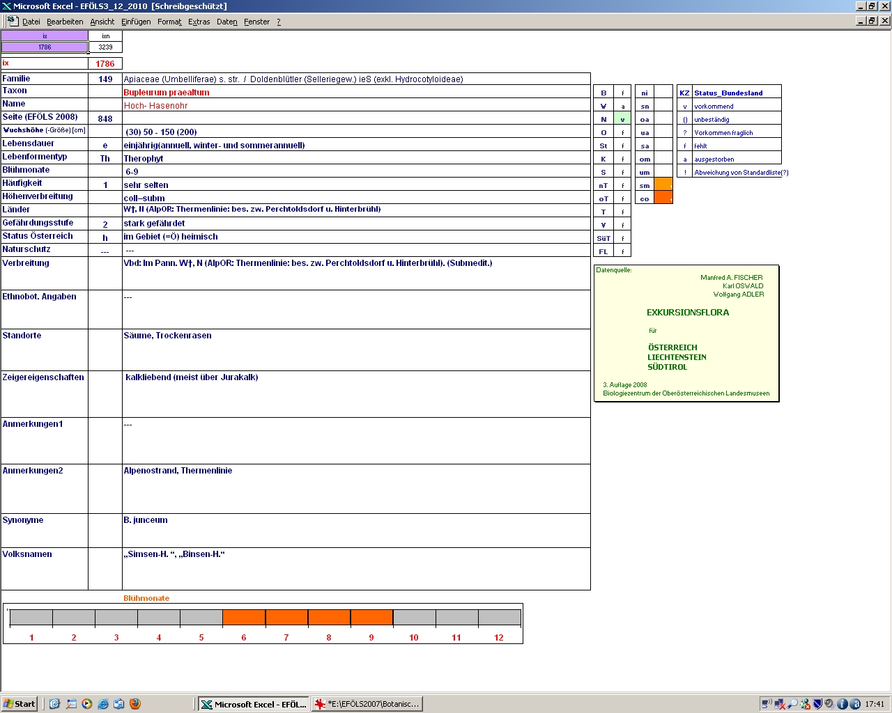
Task: Click the grey month 12 bar segment
Action: click(500, 618)
